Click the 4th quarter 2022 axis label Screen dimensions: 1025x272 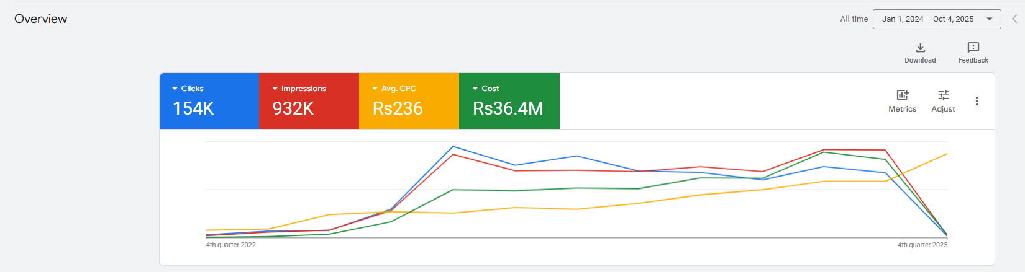click(x=231, y=245)
